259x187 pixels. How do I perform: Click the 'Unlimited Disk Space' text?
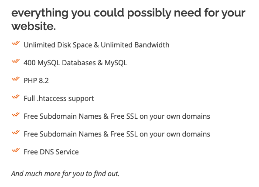pyautogui.click(x=58, y=45)
